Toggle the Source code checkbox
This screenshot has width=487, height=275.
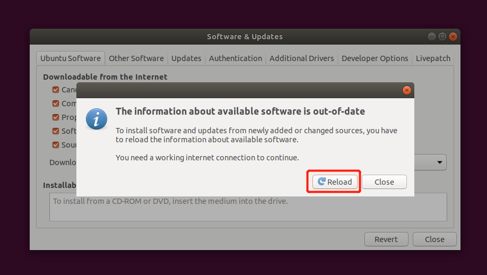[56, 145]
